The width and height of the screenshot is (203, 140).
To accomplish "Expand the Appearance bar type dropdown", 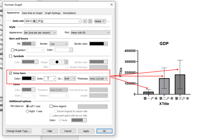I will (x=40, y=33).
